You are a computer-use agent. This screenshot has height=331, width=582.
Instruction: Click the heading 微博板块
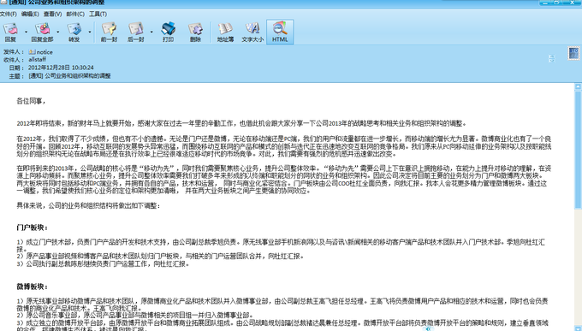coord(33,287)
